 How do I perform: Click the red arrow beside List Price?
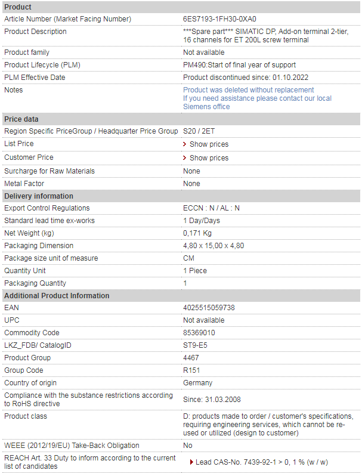pyautogui.click(x=185, y=144)
